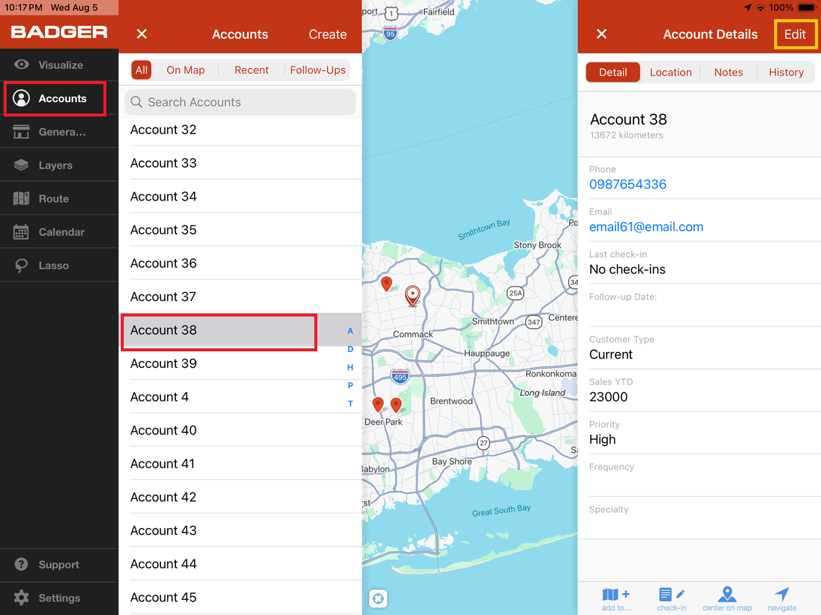The width and height of the screenshot is (821, 615).
Task: Open the History tab
Action: 786,72
